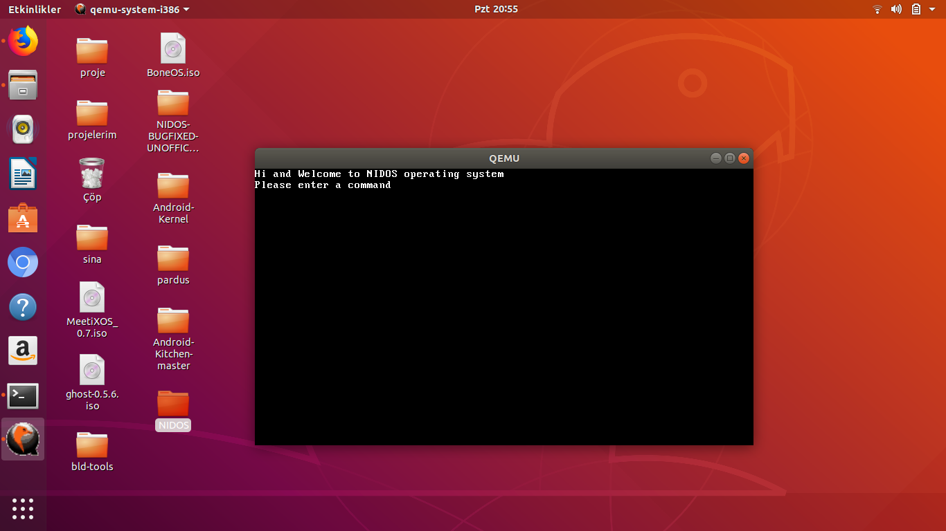Expand the system menu arrow

coord(934,9)
